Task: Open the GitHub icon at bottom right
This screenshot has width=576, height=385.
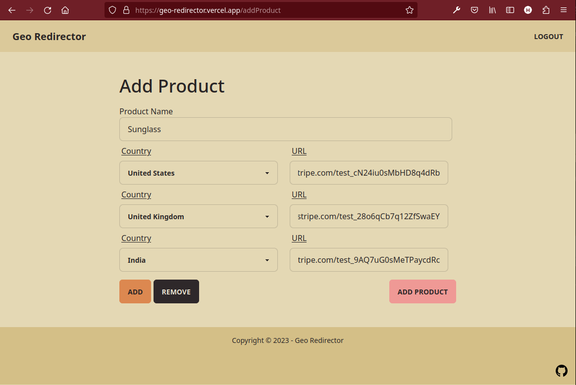Action: coord(561,371)
